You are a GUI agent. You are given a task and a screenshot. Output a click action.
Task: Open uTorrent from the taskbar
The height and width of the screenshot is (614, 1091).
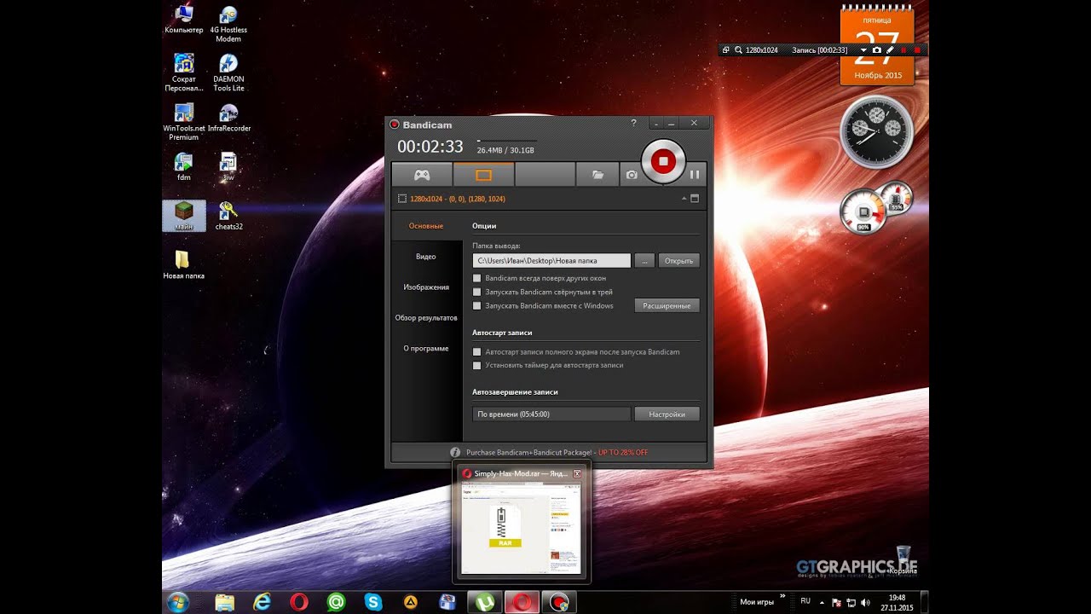[x=484, y=602]
